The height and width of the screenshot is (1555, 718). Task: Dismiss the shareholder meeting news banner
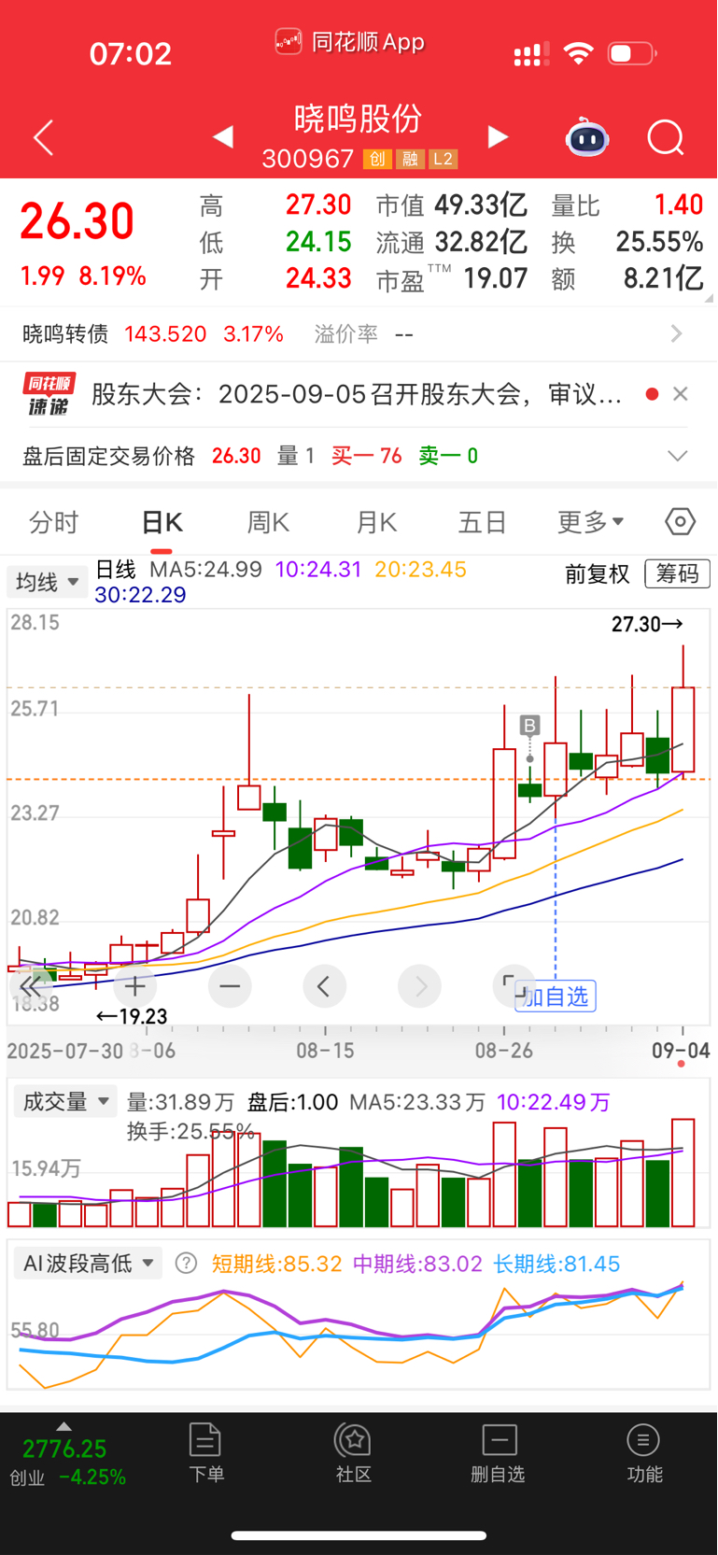click(681, 394)
